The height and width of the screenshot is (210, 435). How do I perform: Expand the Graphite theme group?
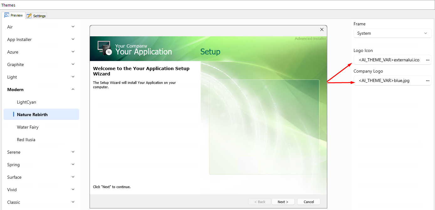(41, 64)
